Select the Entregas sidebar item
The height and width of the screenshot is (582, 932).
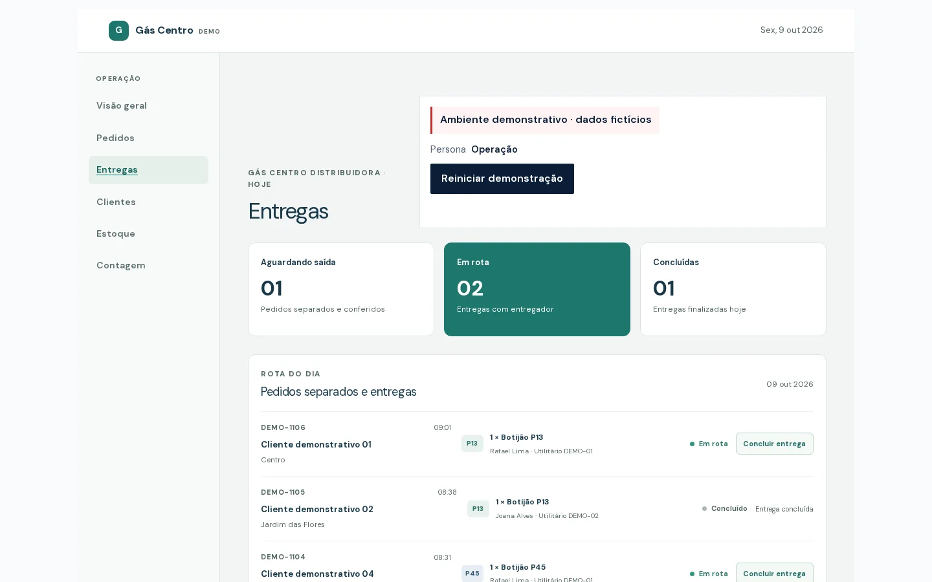pyautogui.click(x=148, y=170)
